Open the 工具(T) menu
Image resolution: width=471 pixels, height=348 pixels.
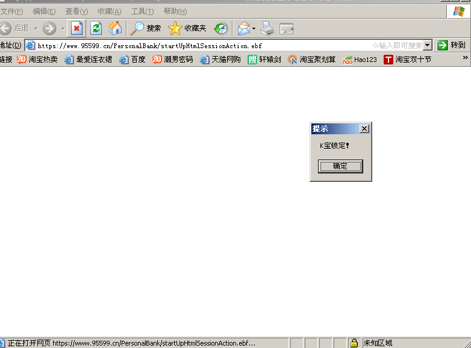point(142,11)
